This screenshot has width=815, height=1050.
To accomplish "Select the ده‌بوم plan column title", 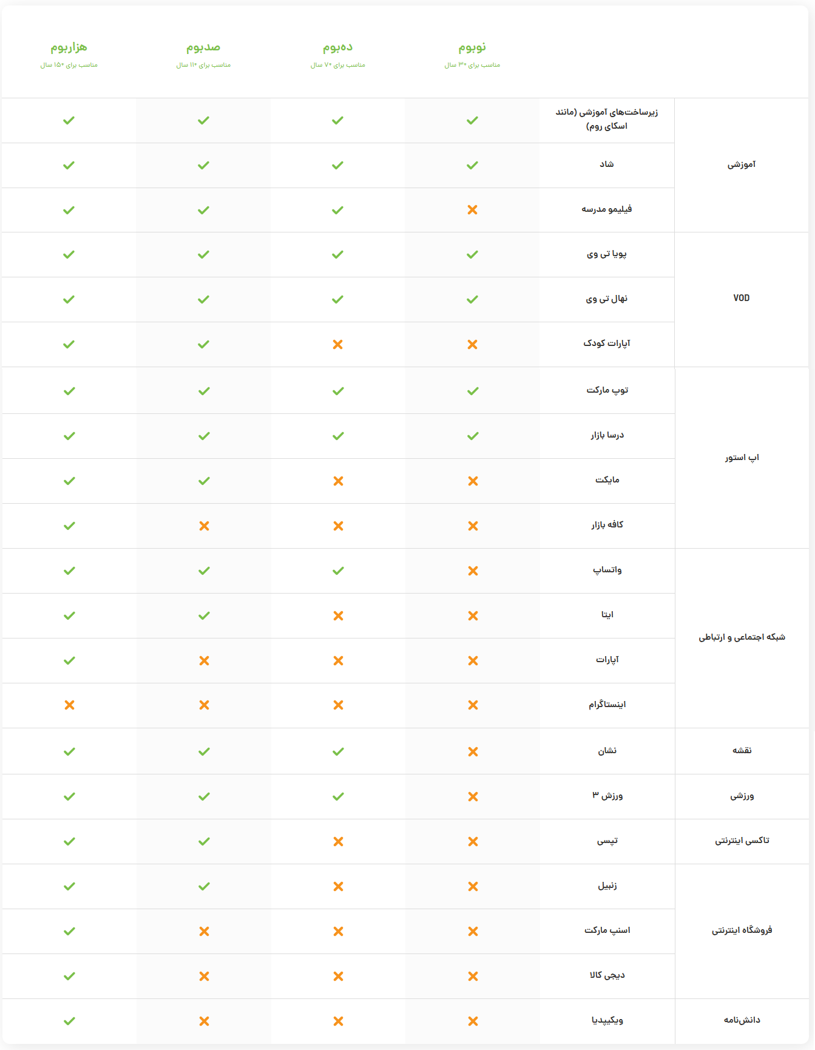I will (x=337, y=47).
